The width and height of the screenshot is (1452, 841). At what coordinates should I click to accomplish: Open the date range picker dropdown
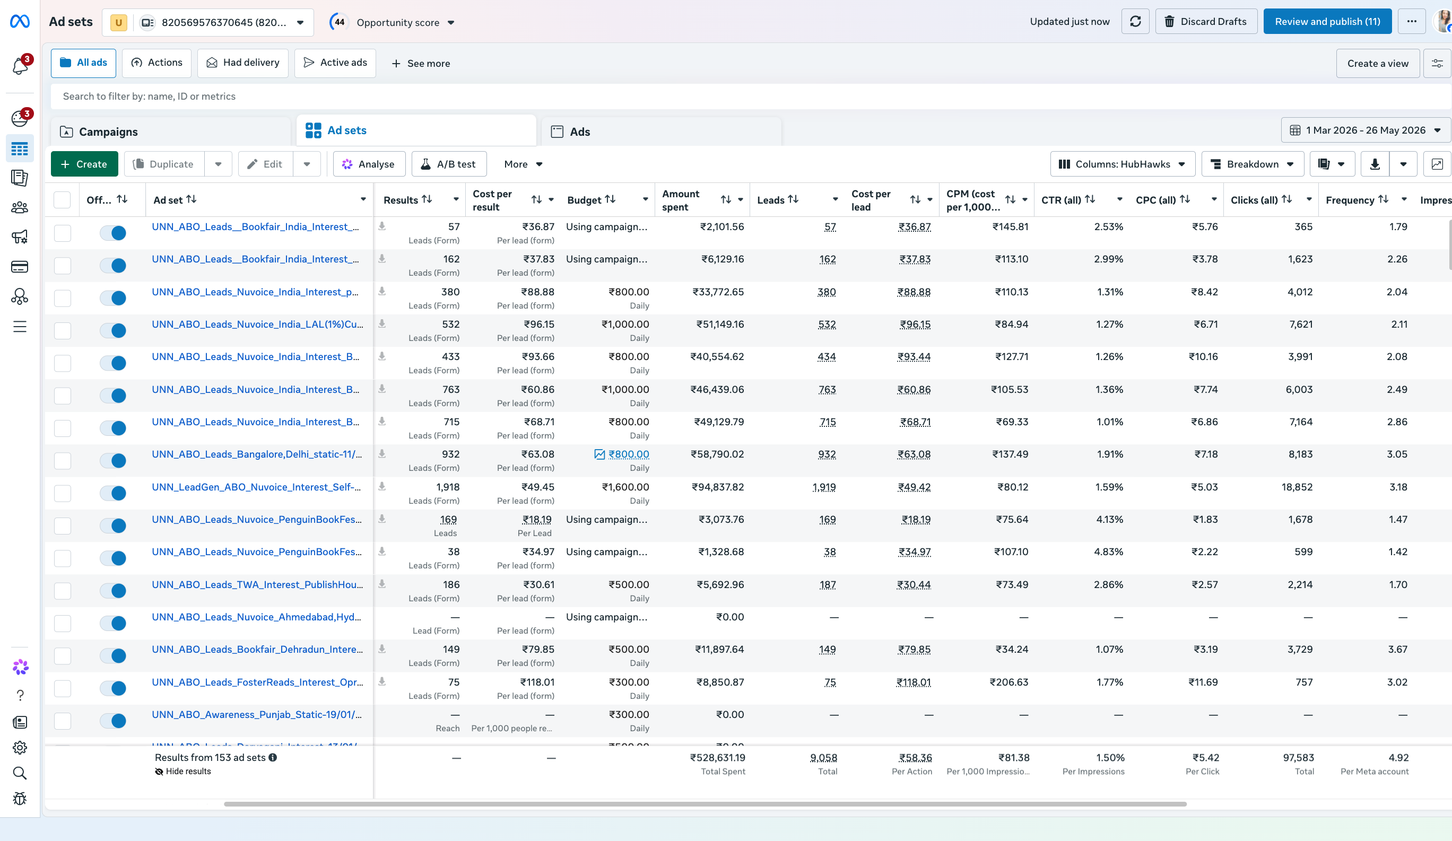(x=1365, y=130)
